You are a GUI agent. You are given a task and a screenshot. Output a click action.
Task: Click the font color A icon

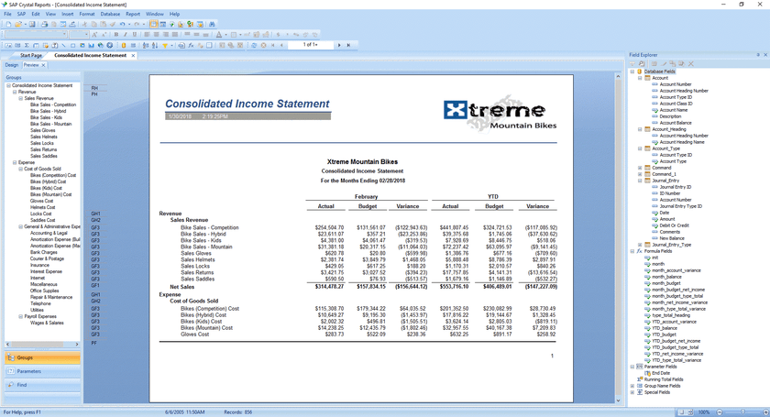tap(218, 35)
